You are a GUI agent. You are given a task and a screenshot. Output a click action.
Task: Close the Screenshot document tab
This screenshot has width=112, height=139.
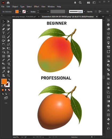point(97,17)
